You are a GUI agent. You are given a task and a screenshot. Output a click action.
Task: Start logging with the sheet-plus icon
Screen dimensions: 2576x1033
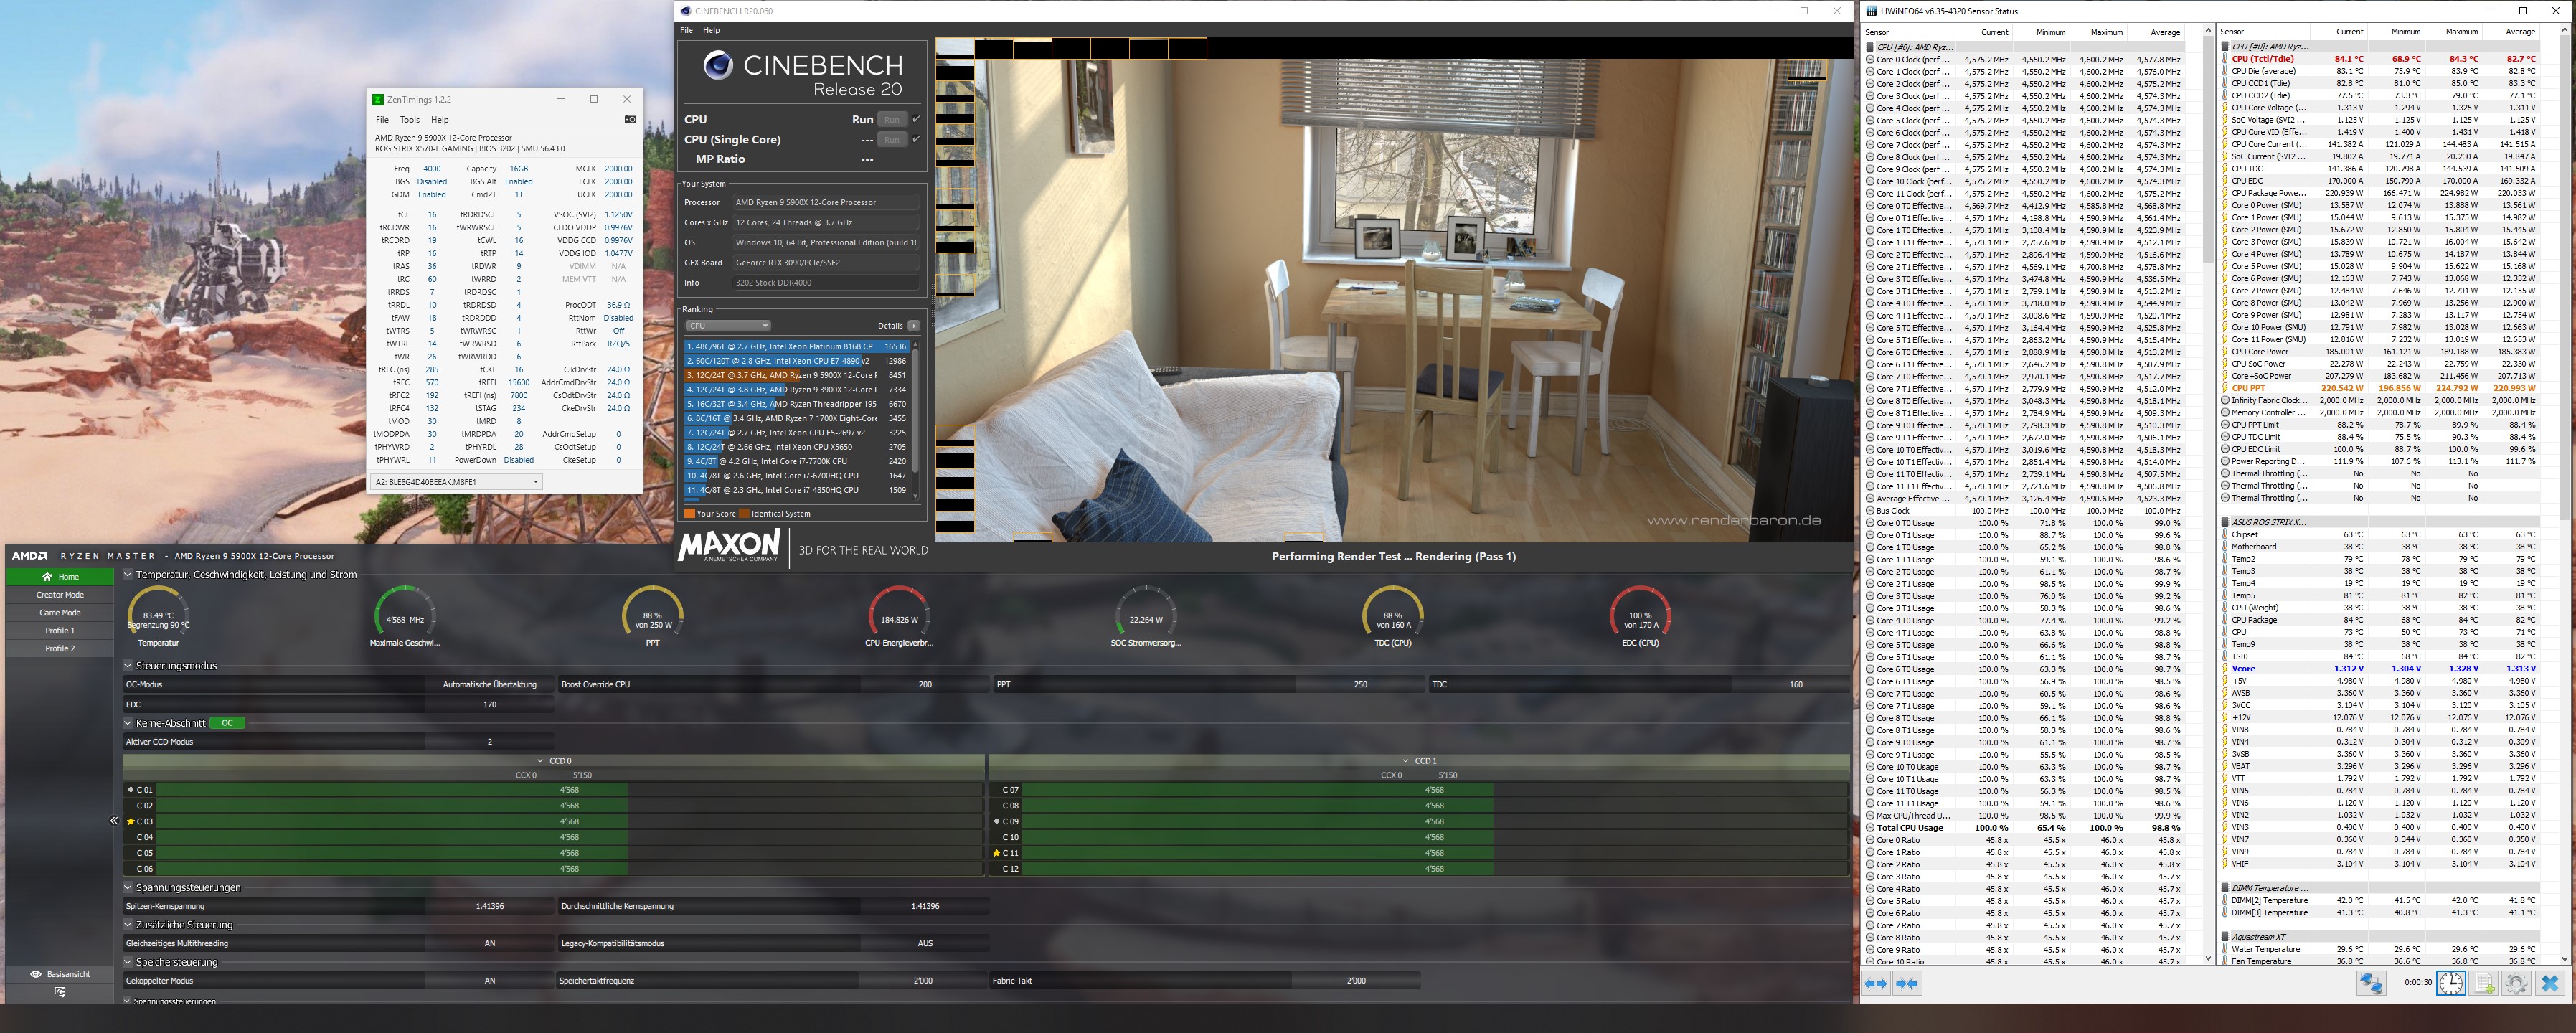click(x=2484, y=983)
